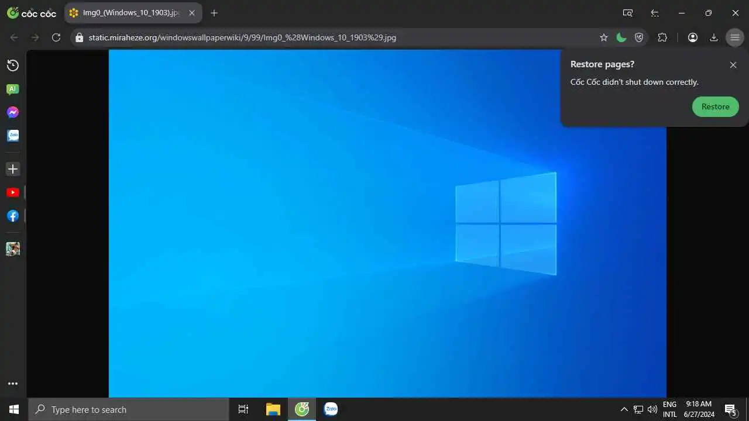The width and height of the screenshot is (749, 421).
Task: Open the AI chat sidebar icon
Action: click(x=13, y=89)
